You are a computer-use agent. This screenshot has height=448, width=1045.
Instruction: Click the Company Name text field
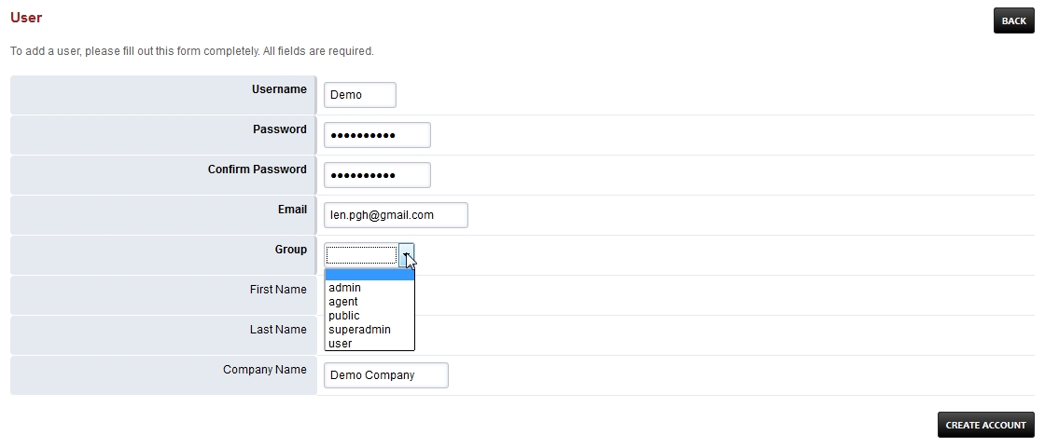pyautogui.click(x=385, y=375)
